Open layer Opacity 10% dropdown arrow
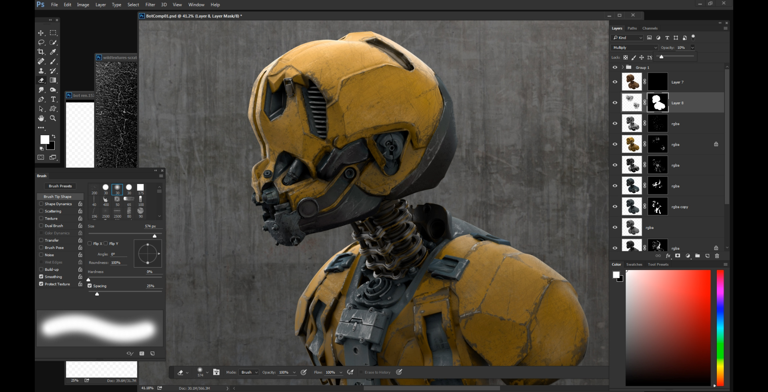768x392 pixels. click(692, 48)
